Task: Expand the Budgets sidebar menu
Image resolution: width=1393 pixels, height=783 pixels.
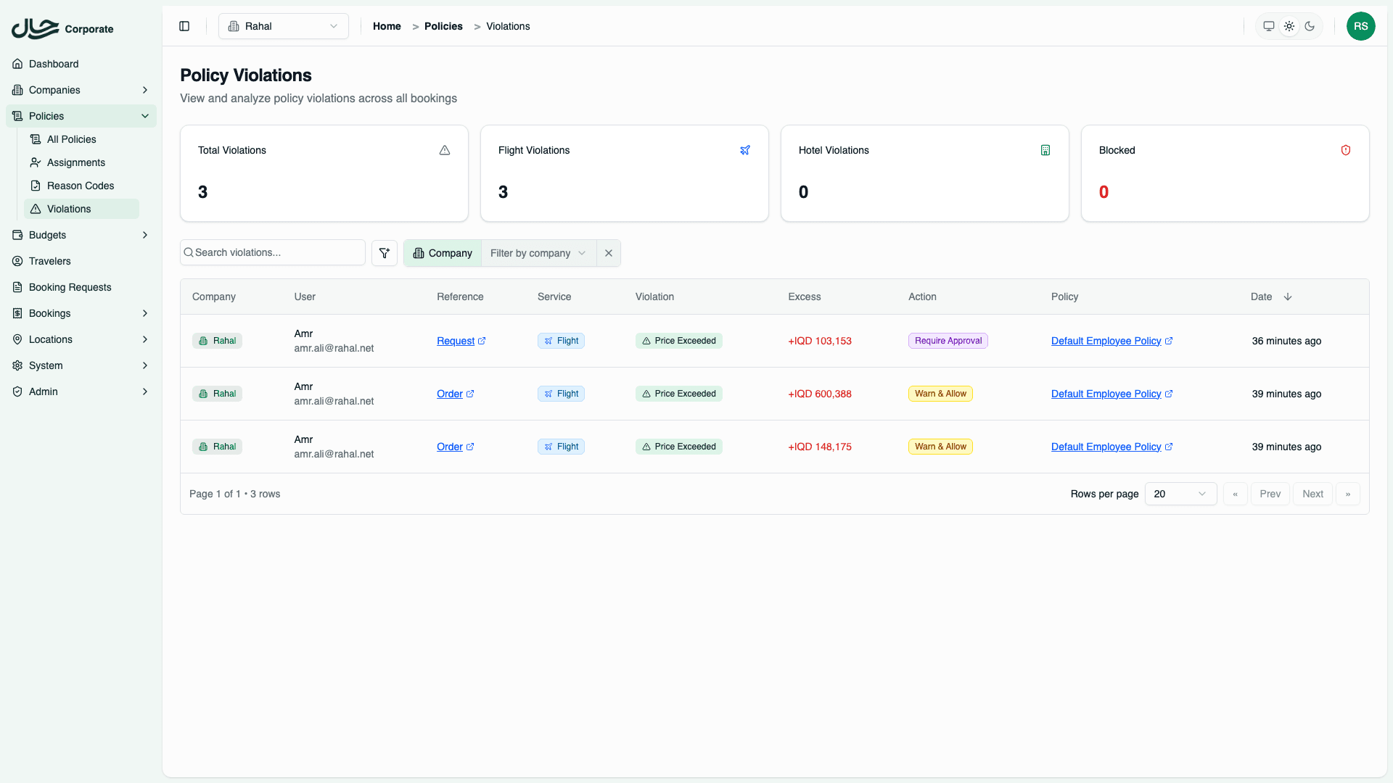Action: (x=80, y=235)
